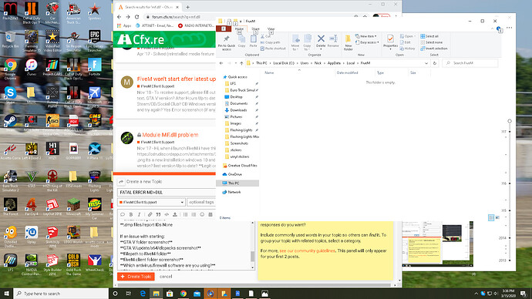
Task: Expand the Easy access dropdown in ribbon
Action: [367, 42]
